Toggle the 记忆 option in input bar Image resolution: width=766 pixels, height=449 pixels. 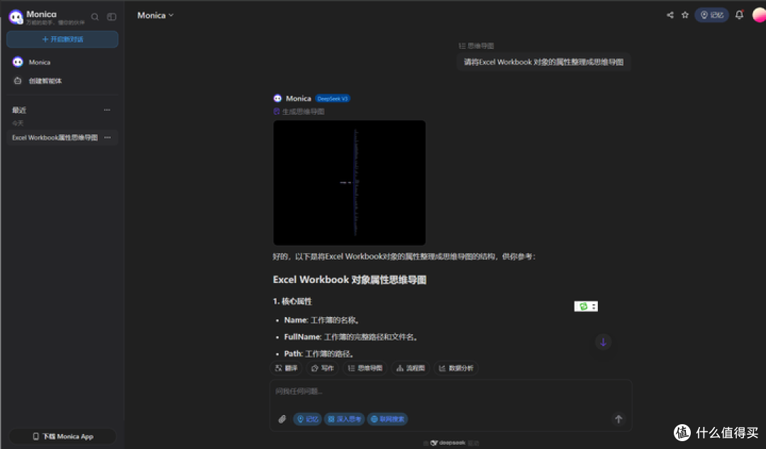click(308, 419)
